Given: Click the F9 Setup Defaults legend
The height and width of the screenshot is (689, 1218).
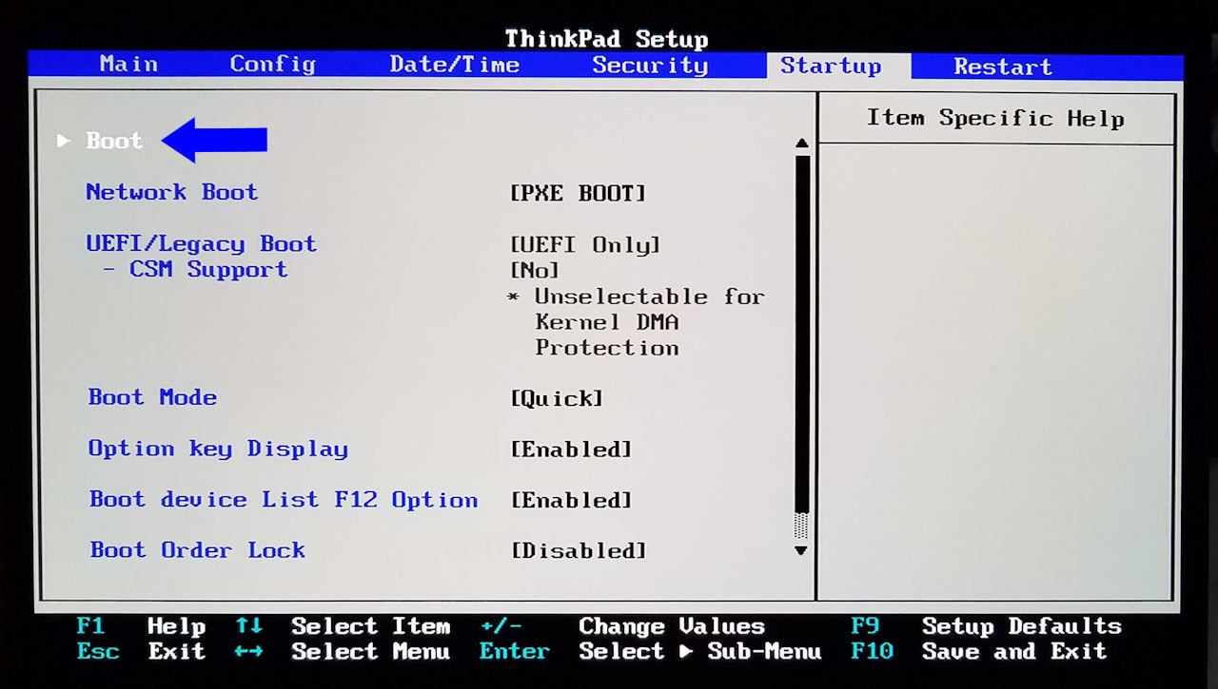Looking at the screenshot, I should (x=986, y=627).
